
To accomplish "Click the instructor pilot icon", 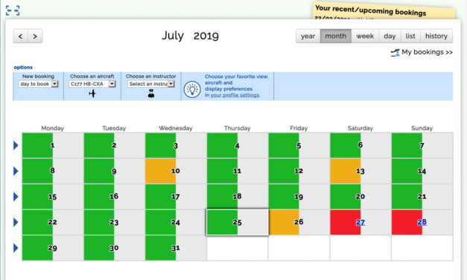I will pyautogui.click(x=151, y=94).
